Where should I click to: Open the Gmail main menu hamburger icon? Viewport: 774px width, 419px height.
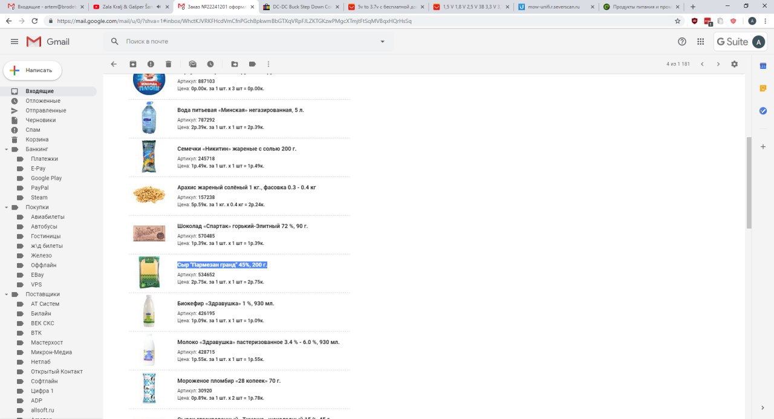coord(15,42)
